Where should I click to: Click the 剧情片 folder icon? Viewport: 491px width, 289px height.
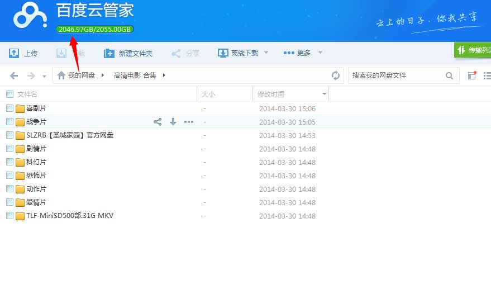pyautogui.click(x=20, y=149)
